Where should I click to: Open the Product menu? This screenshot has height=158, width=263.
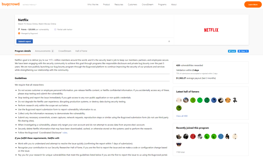(106, 4)
